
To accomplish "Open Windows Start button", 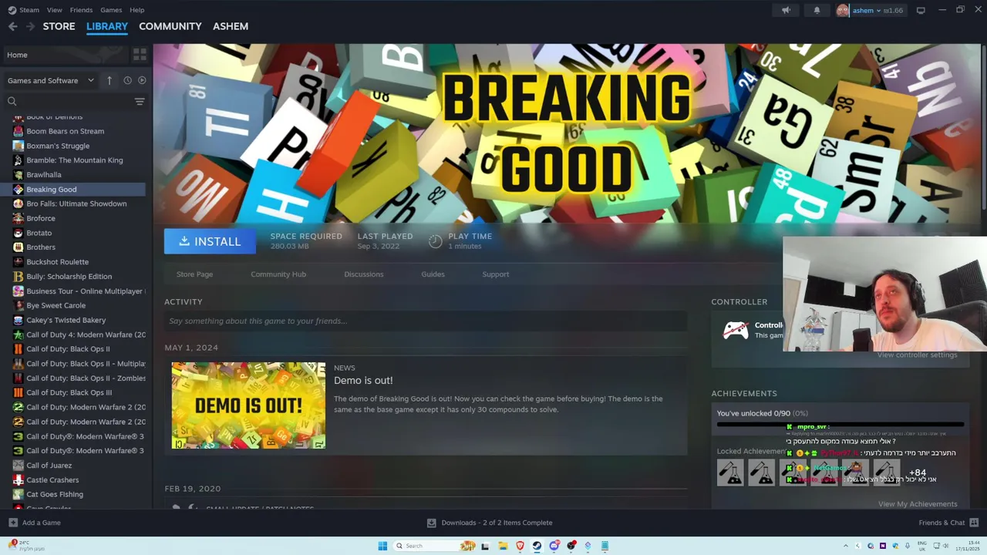I will [382, 546].
